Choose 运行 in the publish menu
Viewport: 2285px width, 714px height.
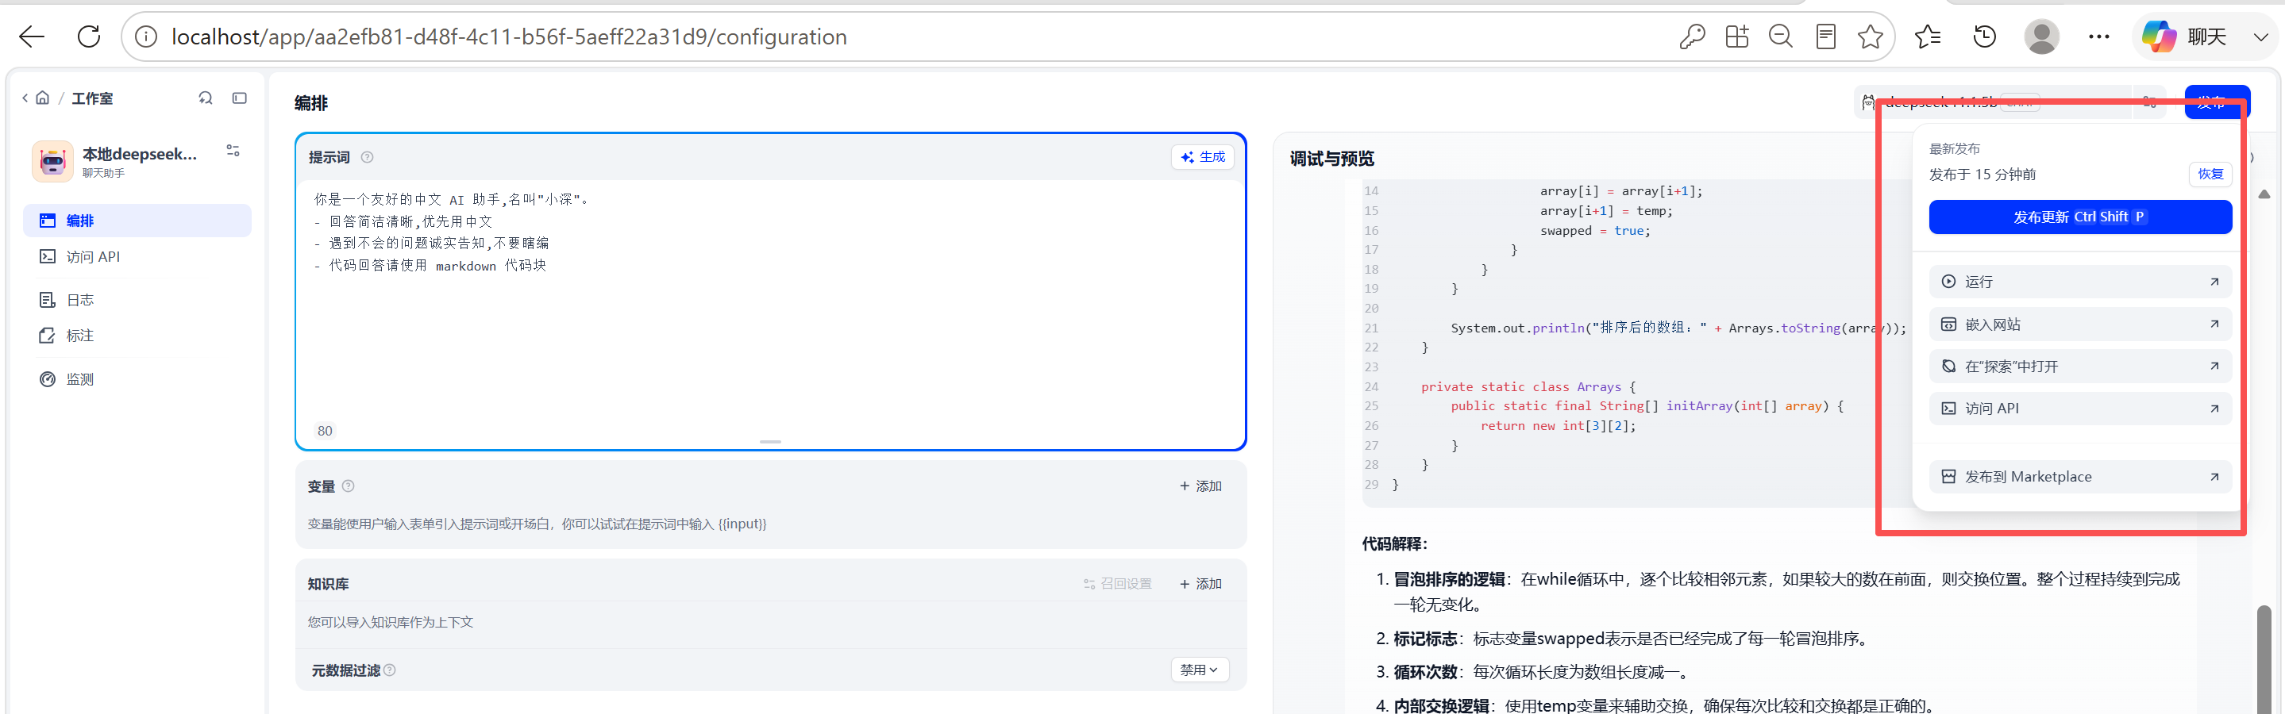(2080, 282)
